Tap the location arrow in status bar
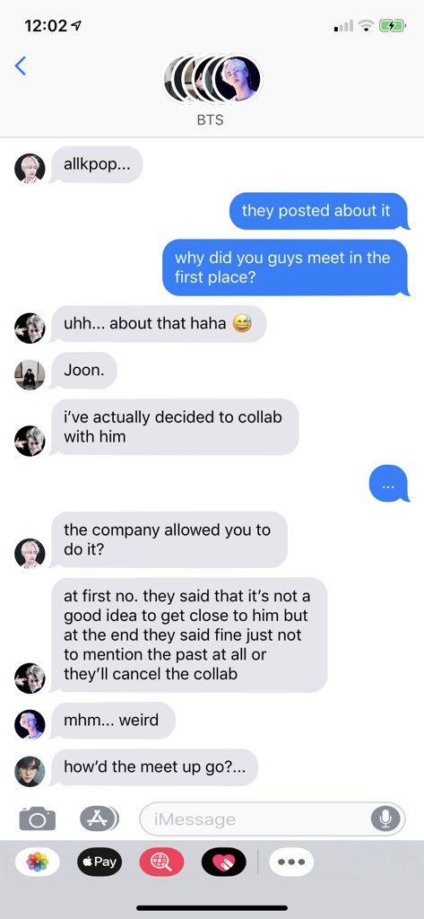This screenshot has width=424, height=919. 75,26
